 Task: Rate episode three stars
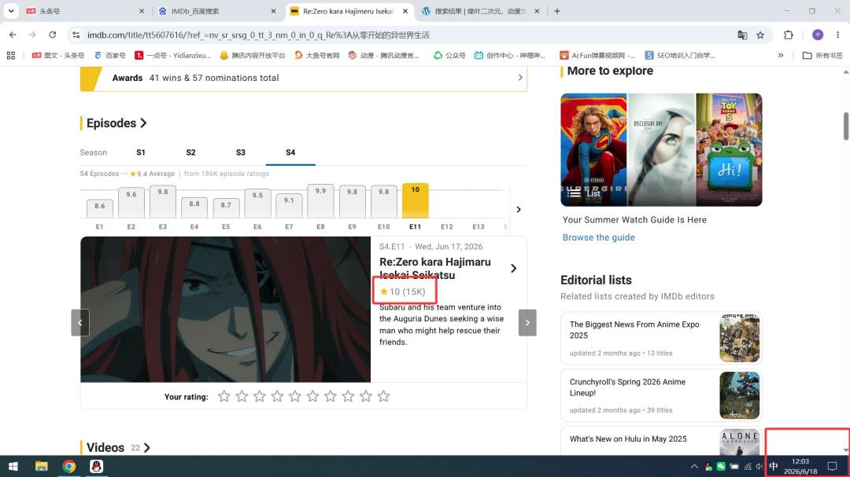(x=259, y=396)
